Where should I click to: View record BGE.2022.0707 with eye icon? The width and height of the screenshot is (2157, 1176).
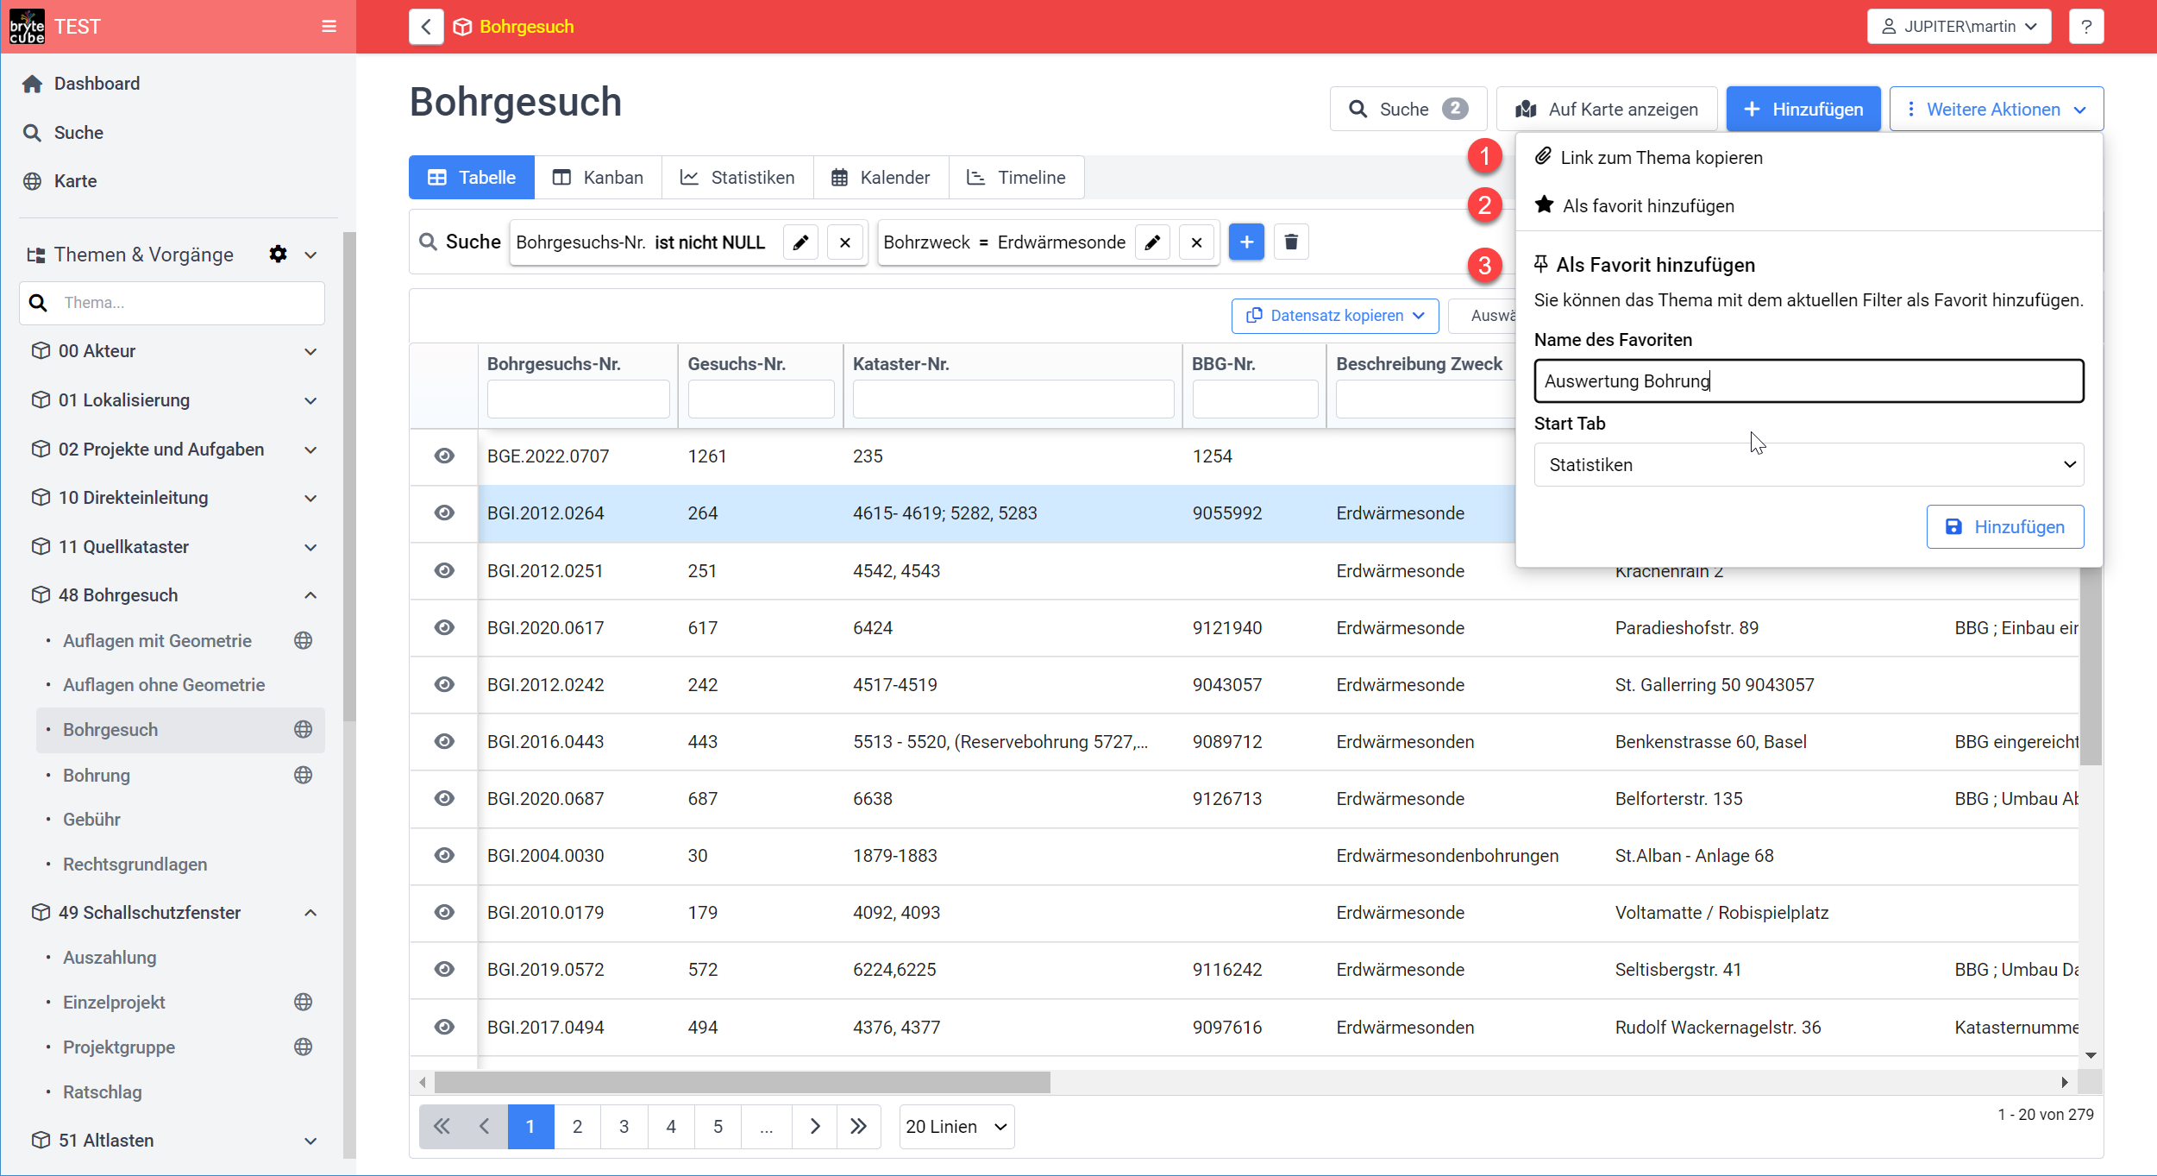point(444,456)
